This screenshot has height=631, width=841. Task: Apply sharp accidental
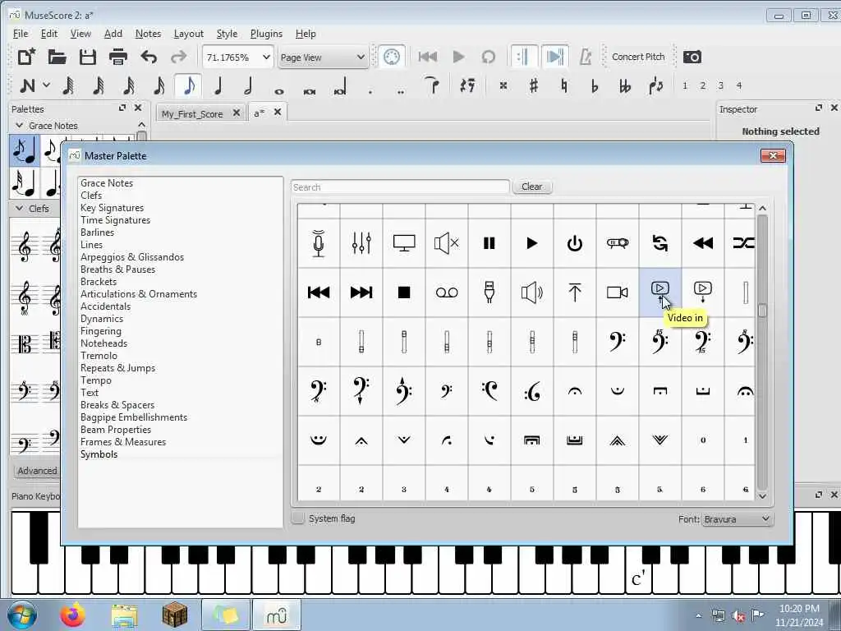pyautogui.click(x=534, y=85)
